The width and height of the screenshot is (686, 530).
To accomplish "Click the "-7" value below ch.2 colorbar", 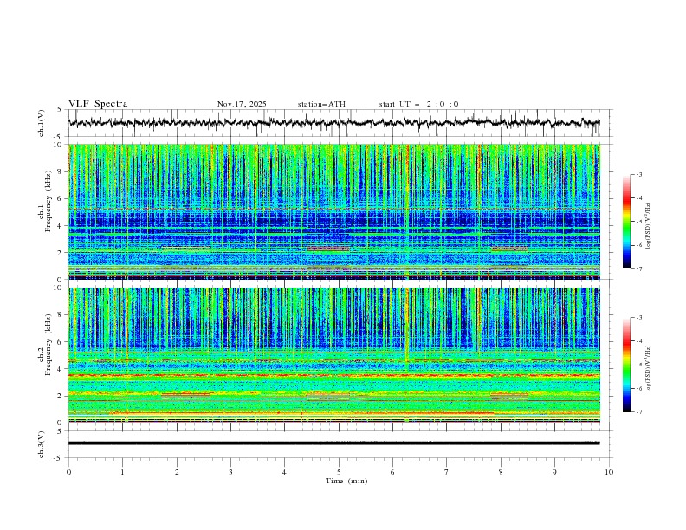I will tap(639, 412).
